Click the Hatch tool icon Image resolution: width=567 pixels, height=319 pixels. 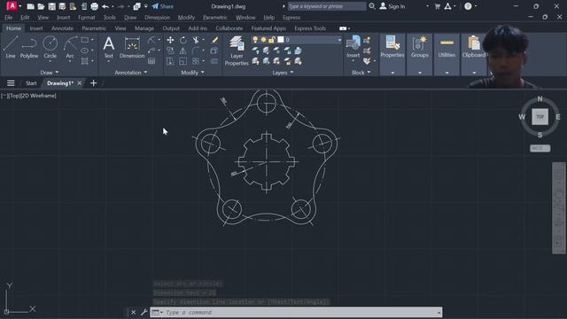(85, 61)
